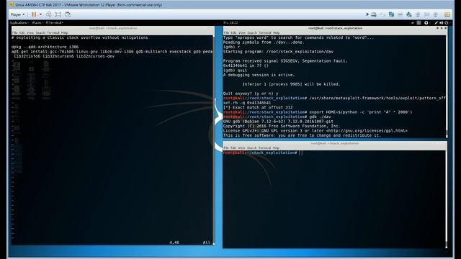Open Help menu in bottom-right terminal window
Image resolution: width=461 pixels, height=259 pixels.
276,148
